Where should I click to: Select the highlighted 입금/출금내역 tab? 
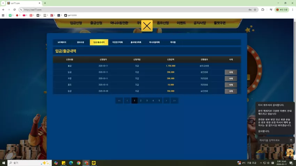coord(99,42)
